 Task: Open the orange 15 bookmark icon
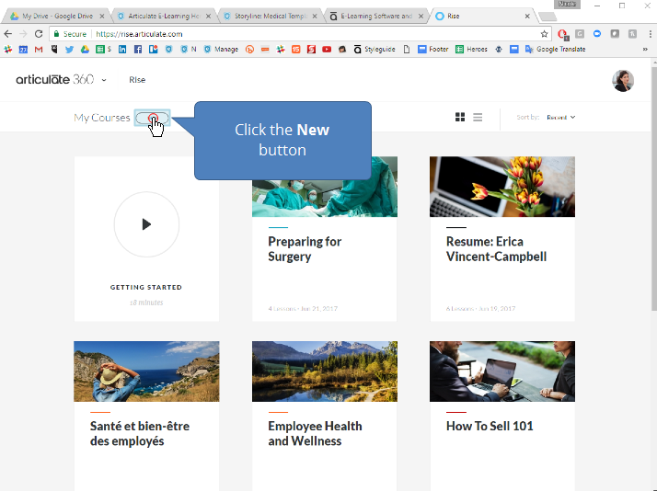[295, 50]
